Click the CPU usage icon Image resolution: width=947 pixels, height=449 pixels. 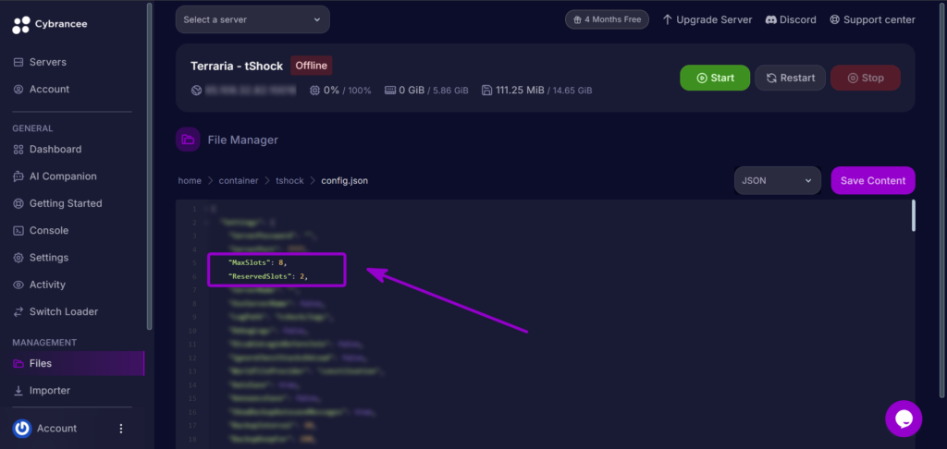tap(314, 91)
